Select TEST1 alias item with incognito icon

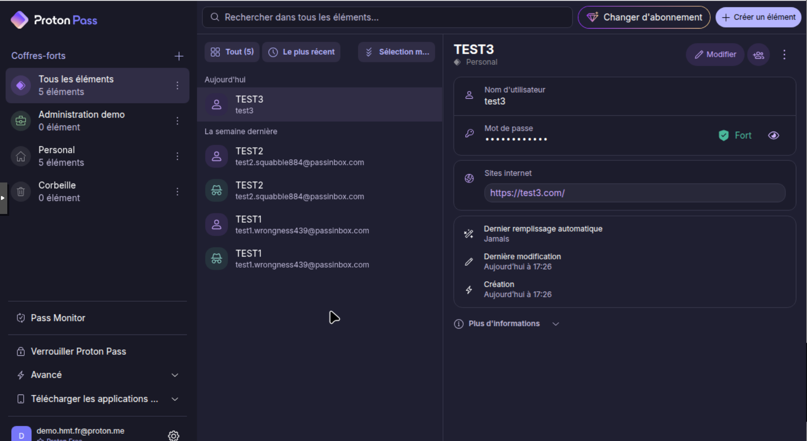(320, 259)
